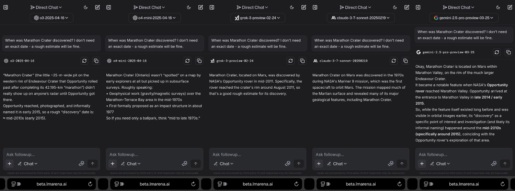
Task: Copy the grok-3-preview response
Action: tap(302, 61)
